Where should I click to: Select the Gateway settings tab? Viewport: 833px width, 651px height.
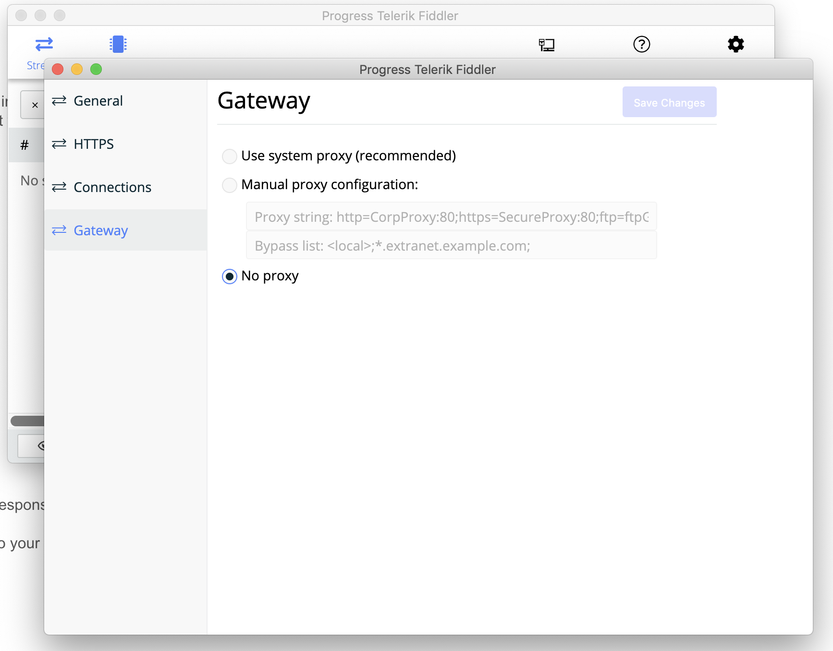point(101,230)
